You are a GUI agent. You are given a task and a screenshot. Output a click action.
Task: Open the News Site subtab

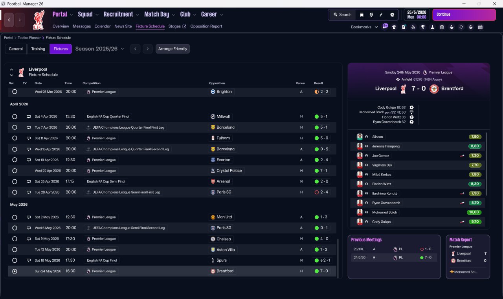(123, 26)
